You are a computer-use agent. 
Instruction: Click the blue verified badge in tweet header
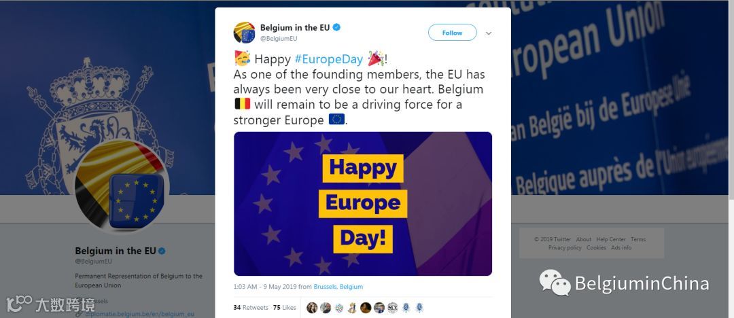pos(336,28)
